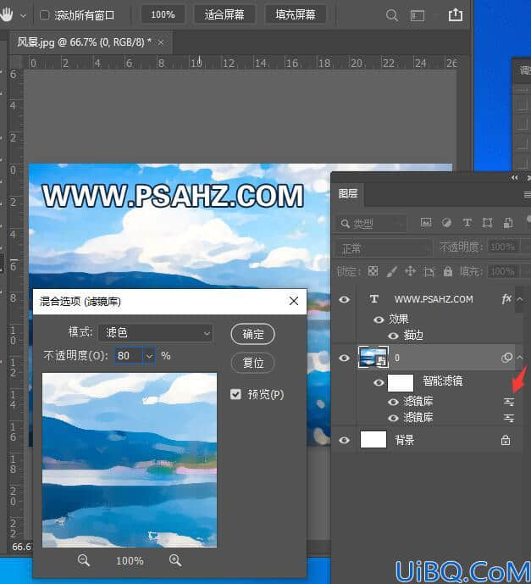Filter layers by shape icon

(487, 223)
